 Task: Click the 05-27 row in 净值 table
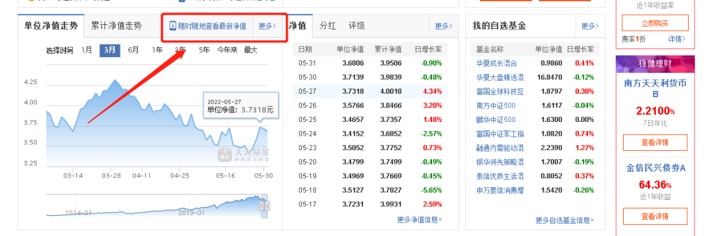[370, 91]
